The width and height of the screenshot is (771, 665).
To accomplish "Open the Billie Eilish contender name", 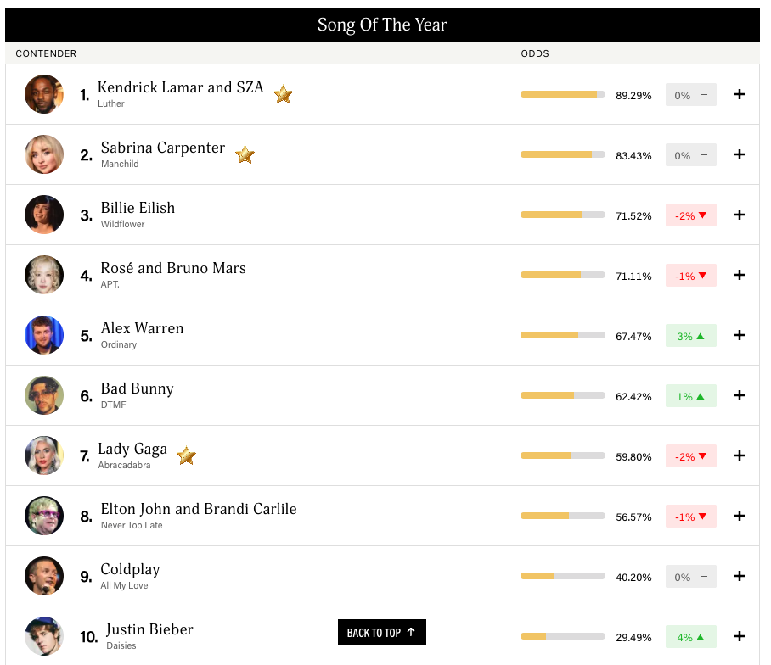I will point(138,208).
